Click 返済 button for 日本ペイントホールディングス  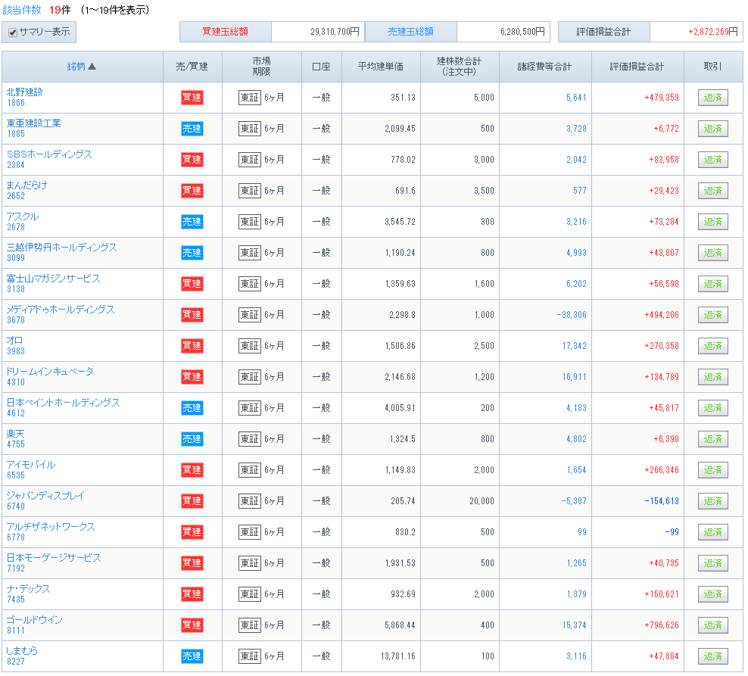point(712,407)
